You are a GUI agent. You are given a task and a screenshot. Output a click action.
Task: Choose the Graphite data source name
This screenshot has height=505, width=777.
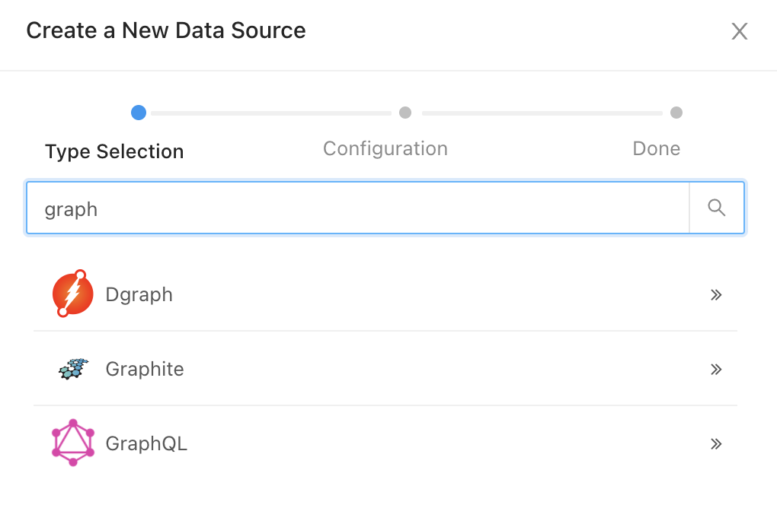pos(145,370)
